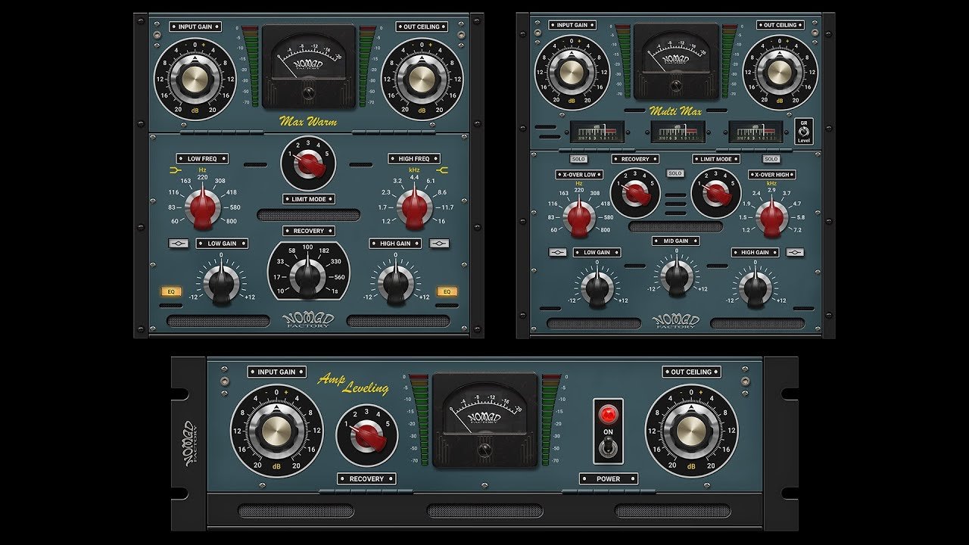Viewport: 969px width, 545px height.
Task: Click the X-Over Low red knob
Action: [x=579, y=218]
